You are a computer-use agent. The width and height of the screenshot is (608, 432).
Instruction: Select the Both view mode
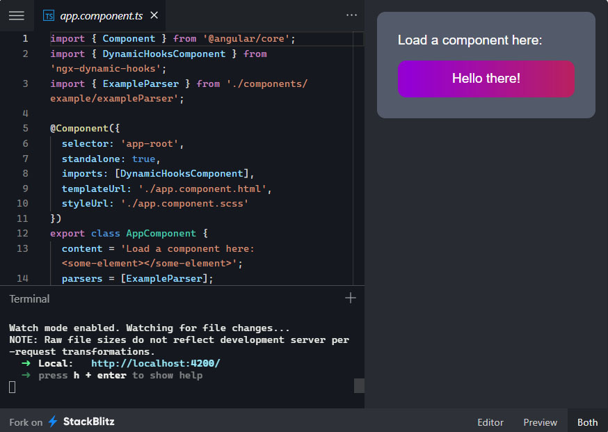(x=587, y=422)
